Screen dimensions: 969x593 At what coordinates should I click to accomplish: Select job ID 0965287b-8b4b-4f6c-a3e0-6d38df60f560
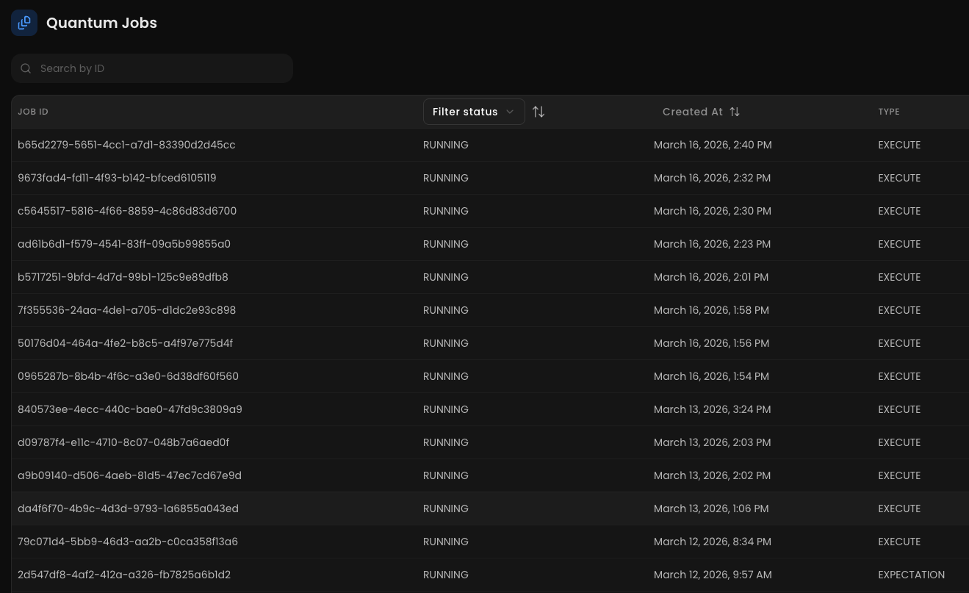point(128,376)
